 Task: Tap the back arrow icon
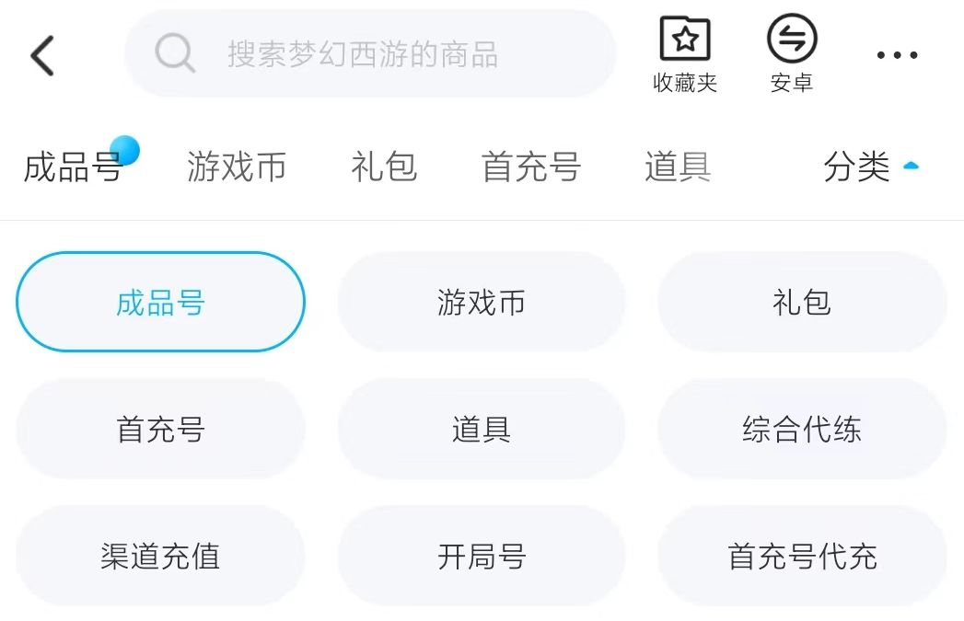pos(43,56)
